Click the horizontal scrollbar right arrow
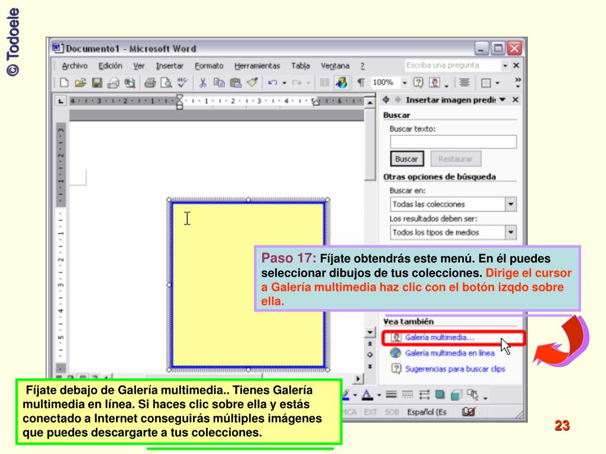Image resolution: width=606 pixels, height=454 pixels. (x=358, y=378)
